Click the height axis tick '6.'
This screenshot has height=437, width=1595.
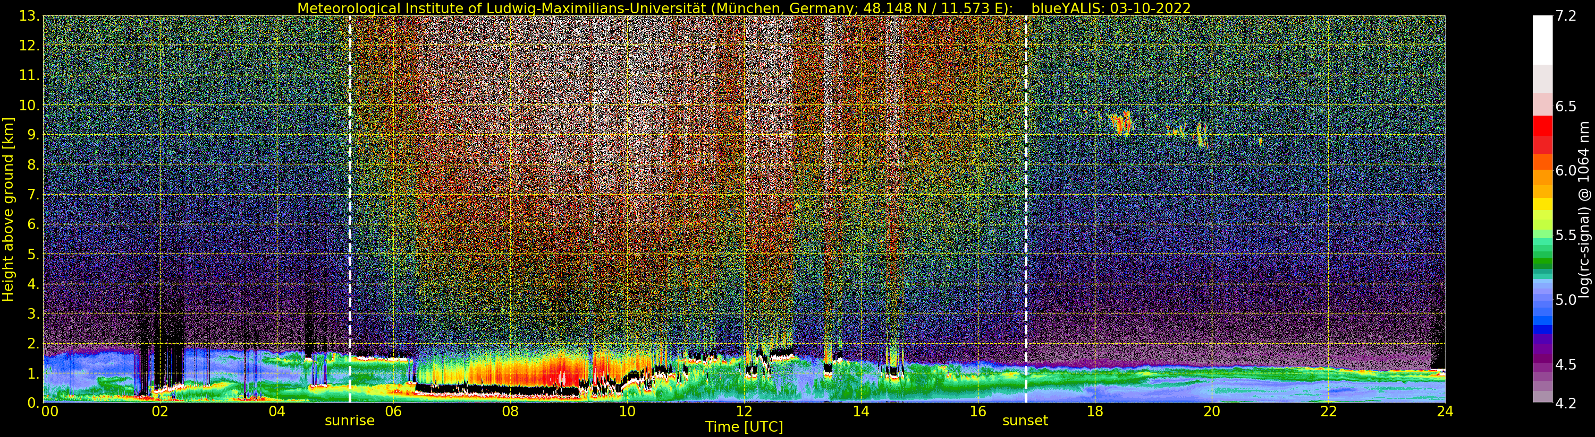(x=33, y=224)
